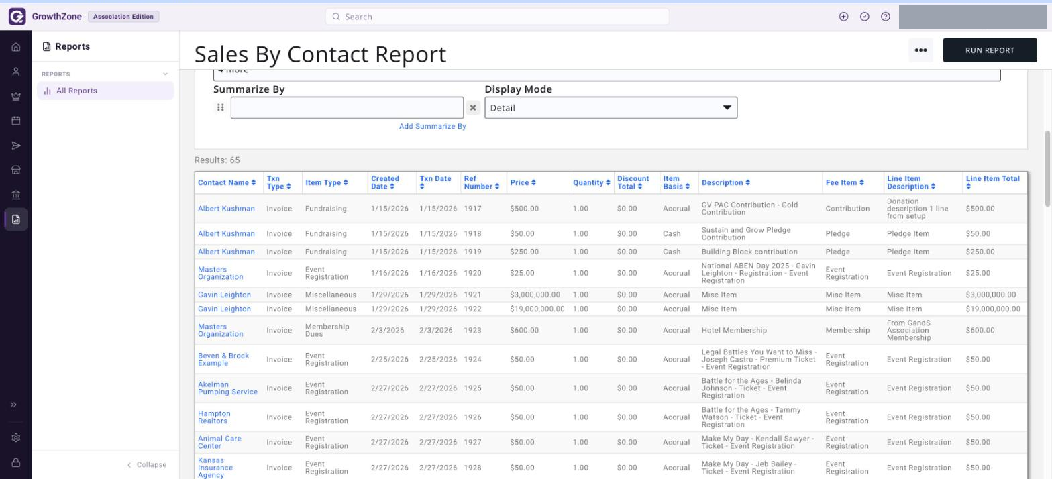Click 'Building Block contribution' description cell
The height and width of the screenshot is (479, 1052).
[x=749, y=252]
